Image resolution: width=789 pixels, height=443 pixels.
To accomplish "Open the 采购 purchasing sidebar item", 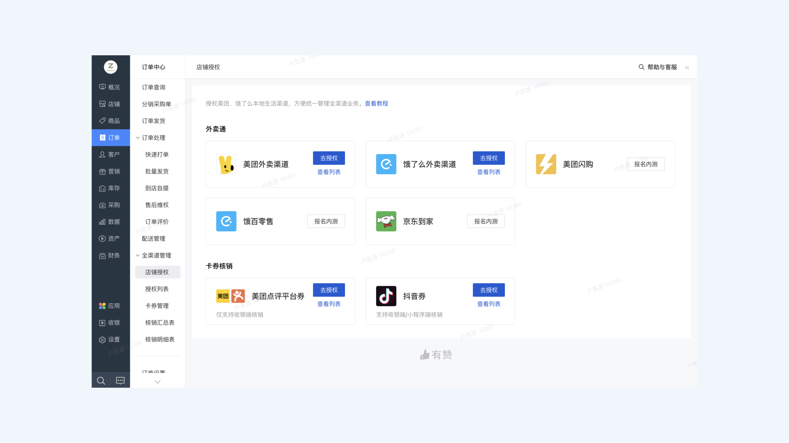I will point(111,205).
